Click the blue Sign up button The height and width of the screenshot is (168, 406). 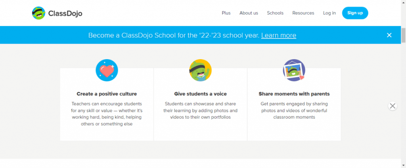tap(355, 13)
